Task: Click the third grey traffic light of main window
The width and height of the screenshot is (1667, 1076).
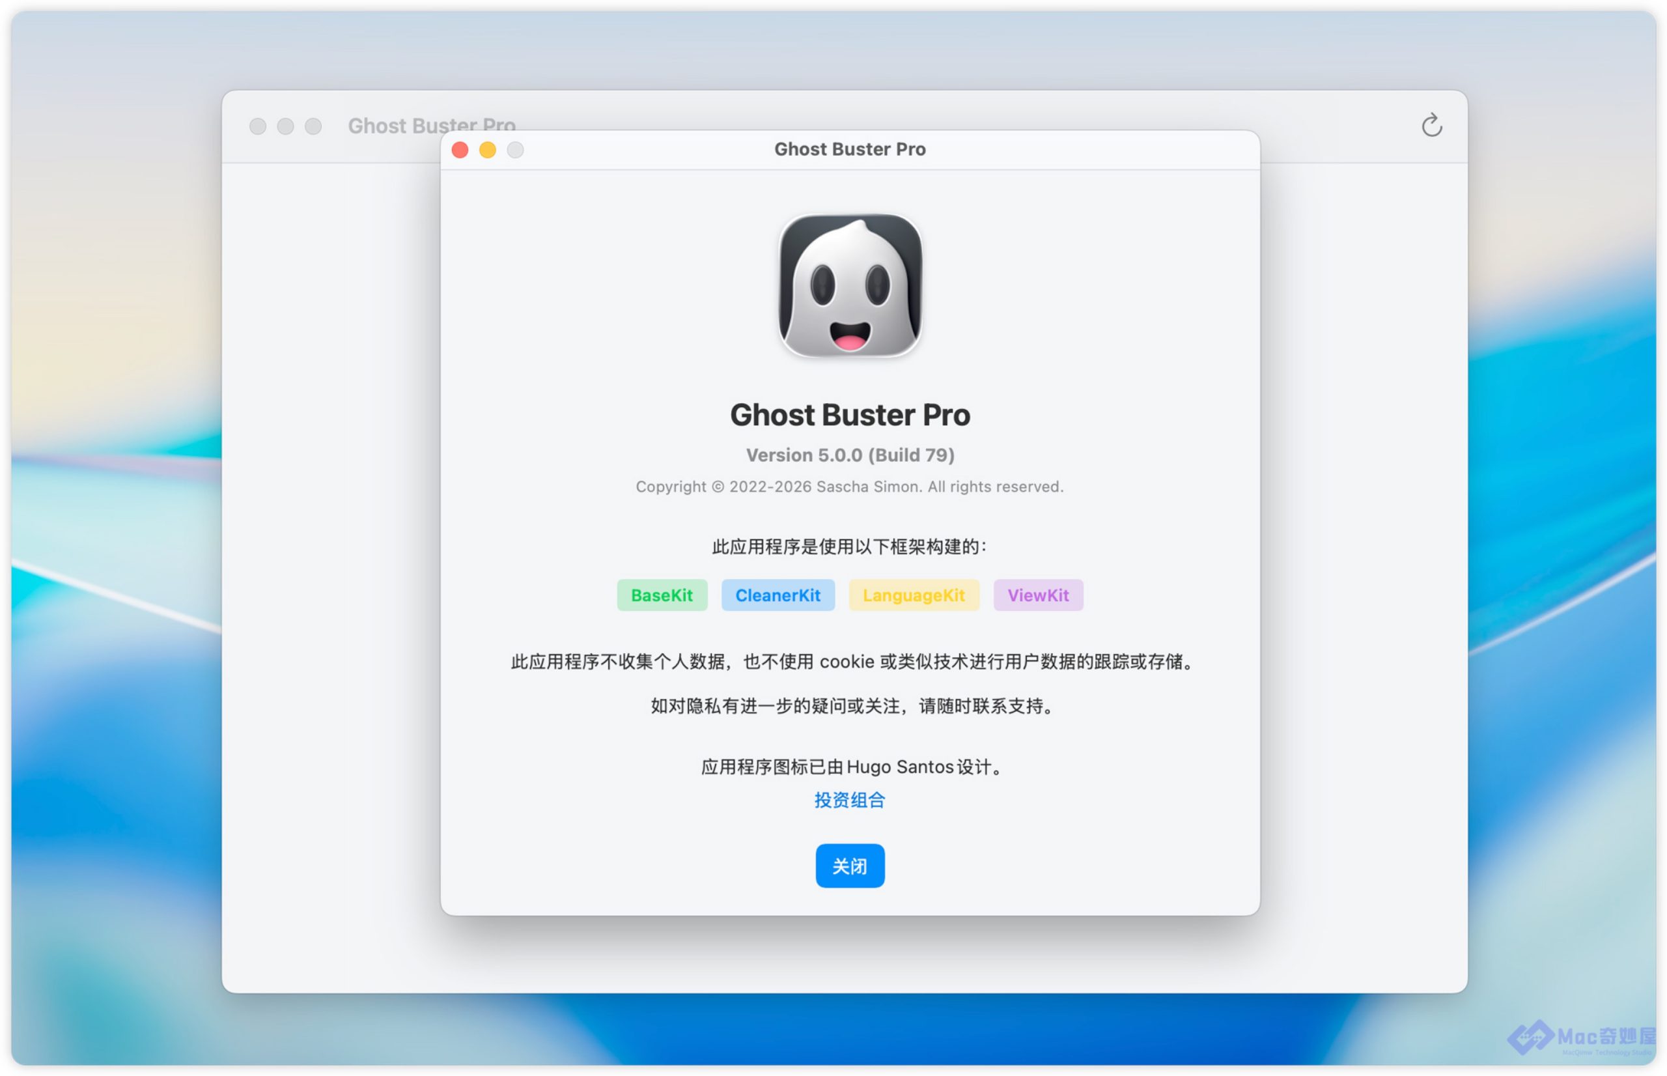Action: click(314, 126)
